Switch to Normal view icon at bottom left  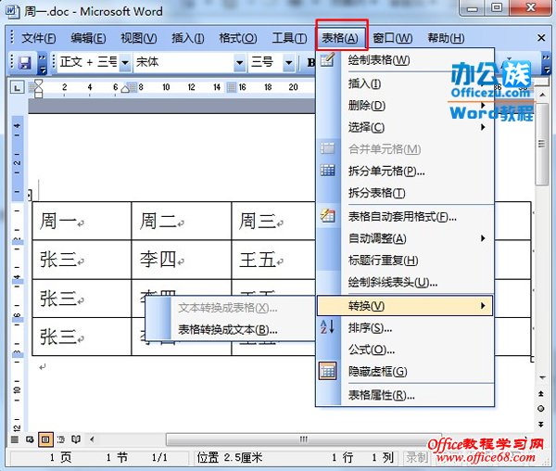click(16, 439)
